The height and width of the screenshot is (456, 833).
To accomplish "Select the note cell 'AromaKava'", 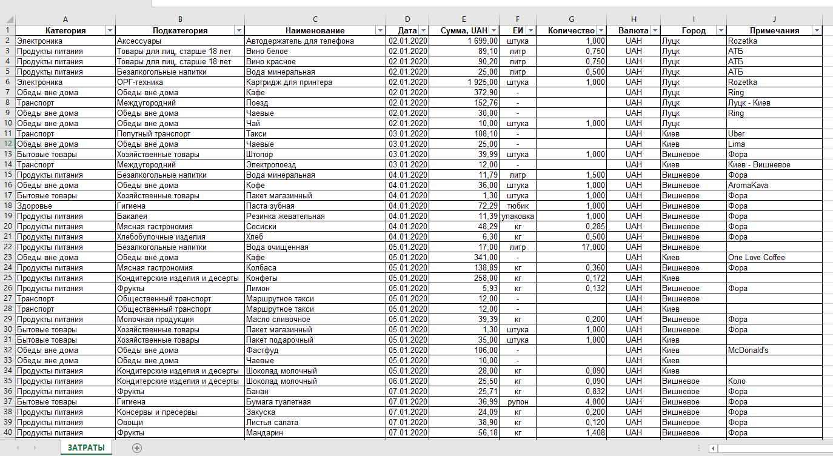I will pos(774,185).
